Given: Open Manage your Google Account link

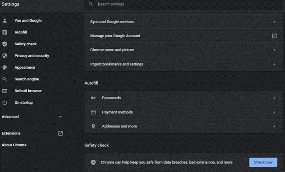Looking at the screenshot, I should (274, 36).
